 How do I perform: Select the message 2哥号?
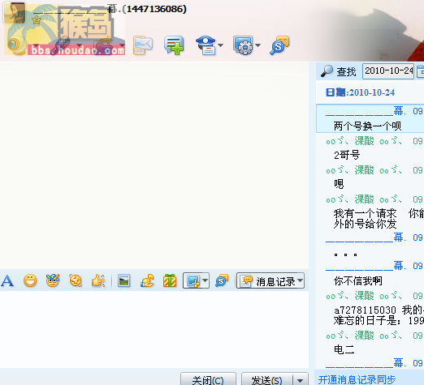pyautogui.click(x=347, y=156)
